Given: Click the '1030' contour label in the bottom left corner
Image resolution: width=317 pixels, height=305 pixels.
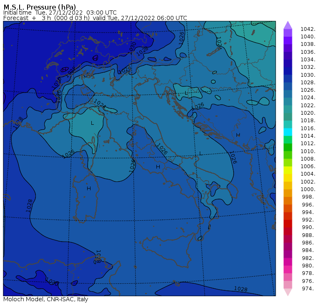Looking at the screenshot, I should tap(52, 281).
